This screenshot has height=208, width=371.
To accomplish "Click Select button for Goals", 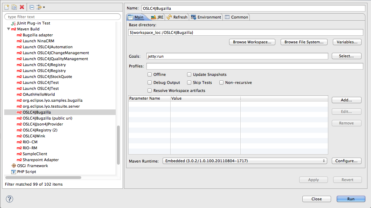I will point(346,56).
